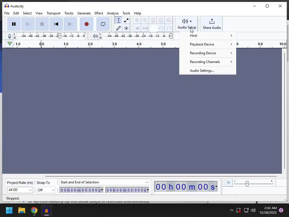This screenshot has height=217, width=289.
Task: Open the Effect menu
Action: pos(98,13)
